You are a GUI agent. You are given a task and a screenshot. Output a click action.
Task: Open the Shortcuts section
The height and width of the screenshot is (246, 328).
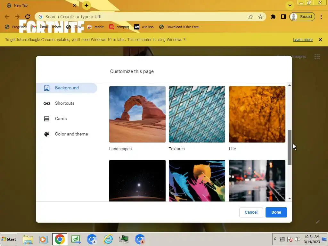click(65, 103)
